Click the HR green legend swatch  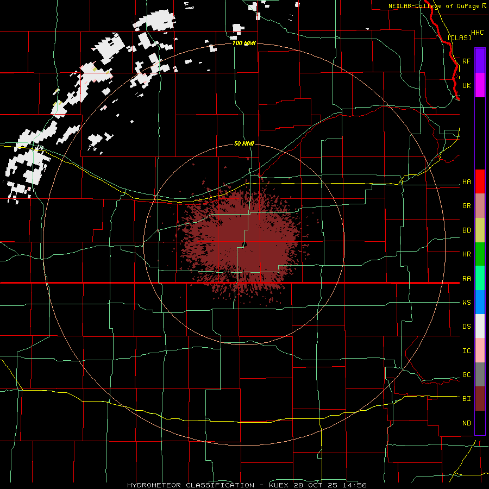(x=480, y=254)
